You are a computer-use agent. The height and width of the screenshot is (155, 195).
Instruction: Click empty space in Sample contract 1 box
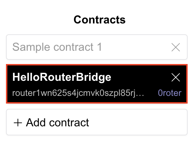[137, 47]
